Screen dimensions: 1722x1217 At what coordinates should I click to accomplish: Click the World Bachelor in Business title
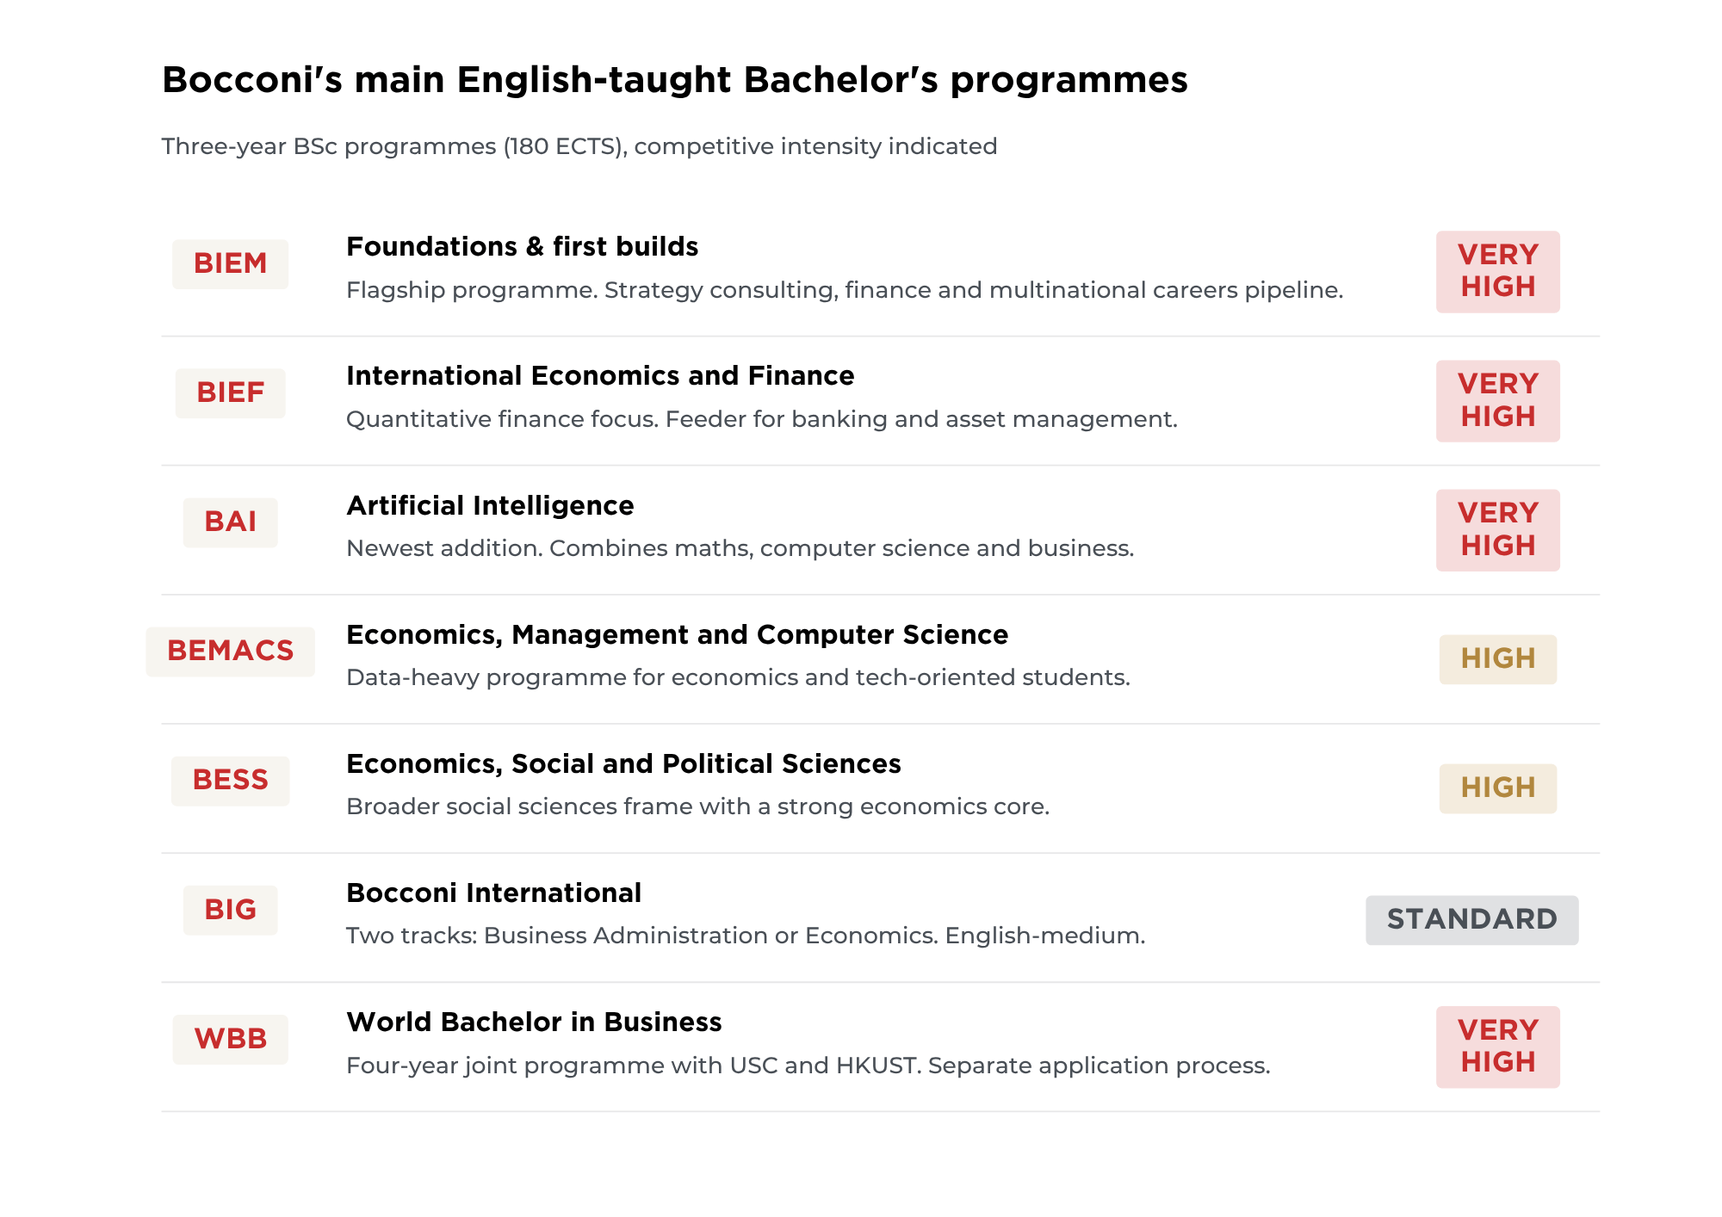point(534,1022)
